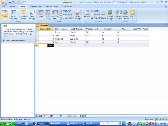Open Age column filter arrow

[131, 29]
